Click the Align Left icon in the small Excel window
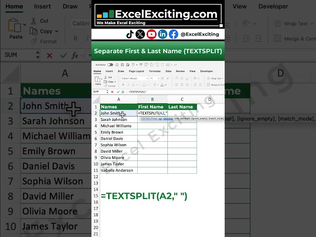This screenshot has width=316, height=237. pos(177,85)
